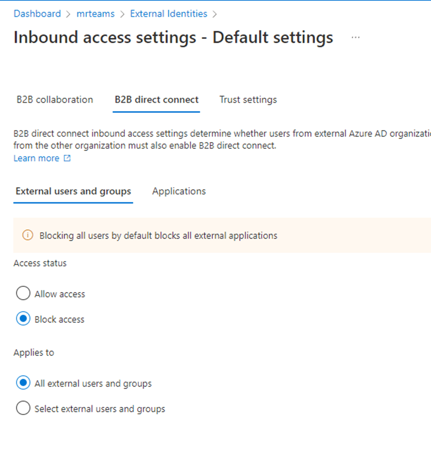This screenshot has height=455, width=431.
Task: Switch to the Applications sub-tab
Action: (x=179, y=191)
